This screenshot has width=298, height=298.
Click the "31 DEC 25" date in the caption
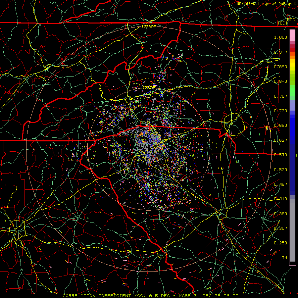tap(207, 296)
